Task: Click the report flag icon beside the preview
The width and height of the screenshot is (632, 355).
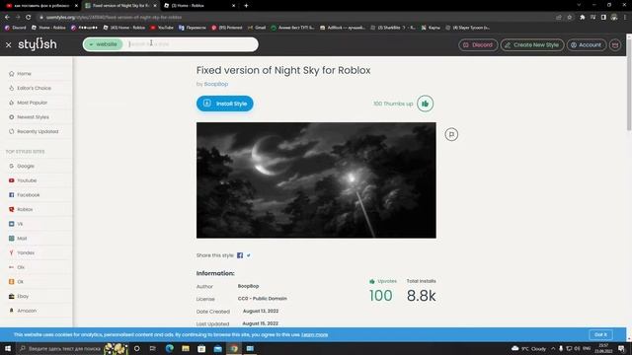Action: coord(451,134)
